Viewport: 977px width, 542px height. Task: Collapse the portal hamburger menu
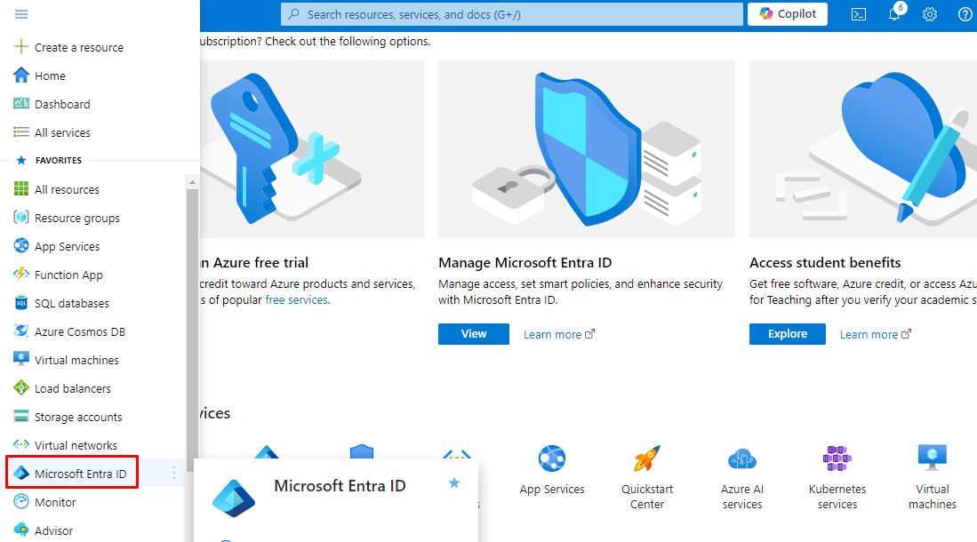tap(21, 13)
